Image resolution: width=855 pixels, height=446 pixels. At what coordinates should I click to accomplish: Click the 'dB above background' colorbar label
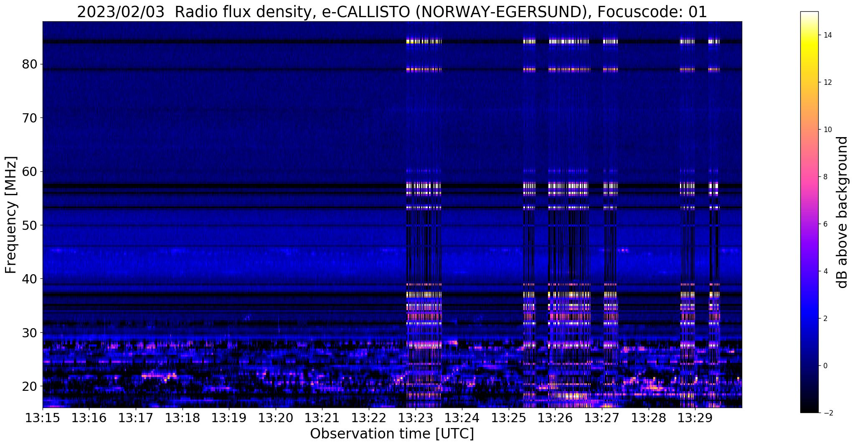842,212
